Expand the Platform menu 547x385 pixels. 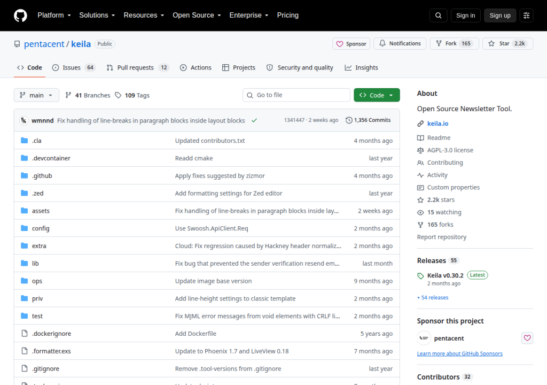(x=54, y=16)
